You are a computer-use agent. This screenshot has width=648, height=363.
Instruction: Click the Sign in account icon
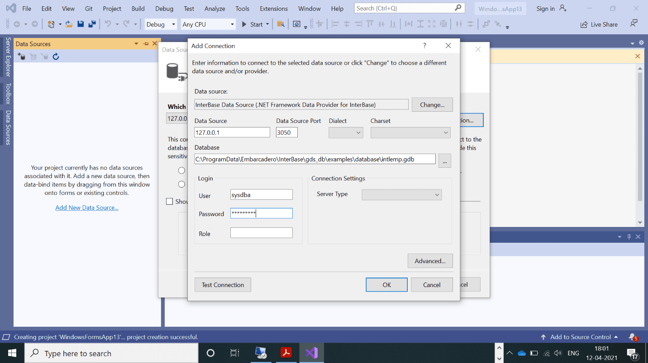[563, 8]
